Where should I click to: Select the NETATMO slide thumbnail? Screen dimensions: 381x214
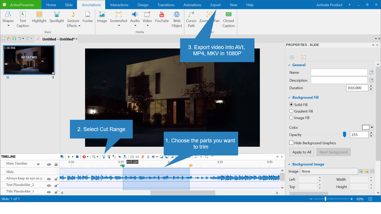point(29,60)
